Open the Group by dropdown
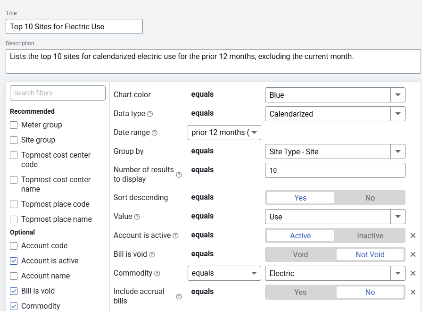This screenshot has height=311, width=422. click(397, 151)
